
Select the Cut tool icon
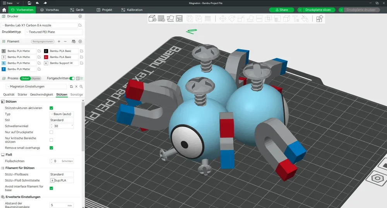click(x=259, y=19)
